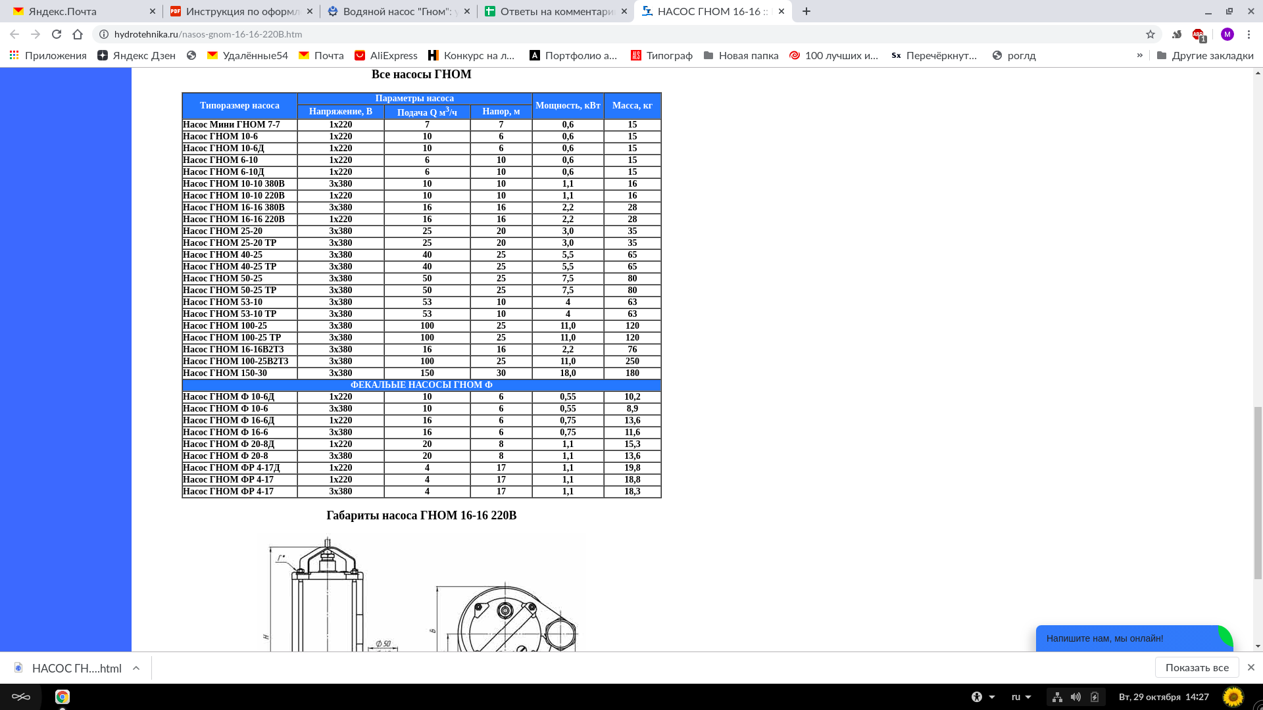The height and width of the screenshot is (710, 1263).
Task: Open AliExpress bookmark
Action: [386, 55]
